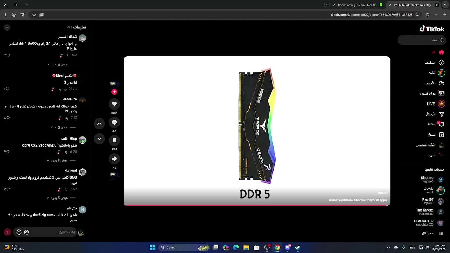The image size is (450, 253).
Task: Open the More (المزيد) sidebar menu
Action: point(436,155)
